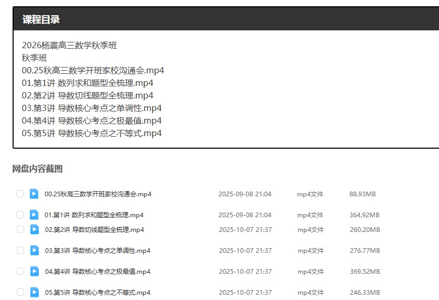Click the video icon for 05.第5讲 导数核心考点之不等式.mp4
Viewport: 439px width, 300px height.
[35, 292]
